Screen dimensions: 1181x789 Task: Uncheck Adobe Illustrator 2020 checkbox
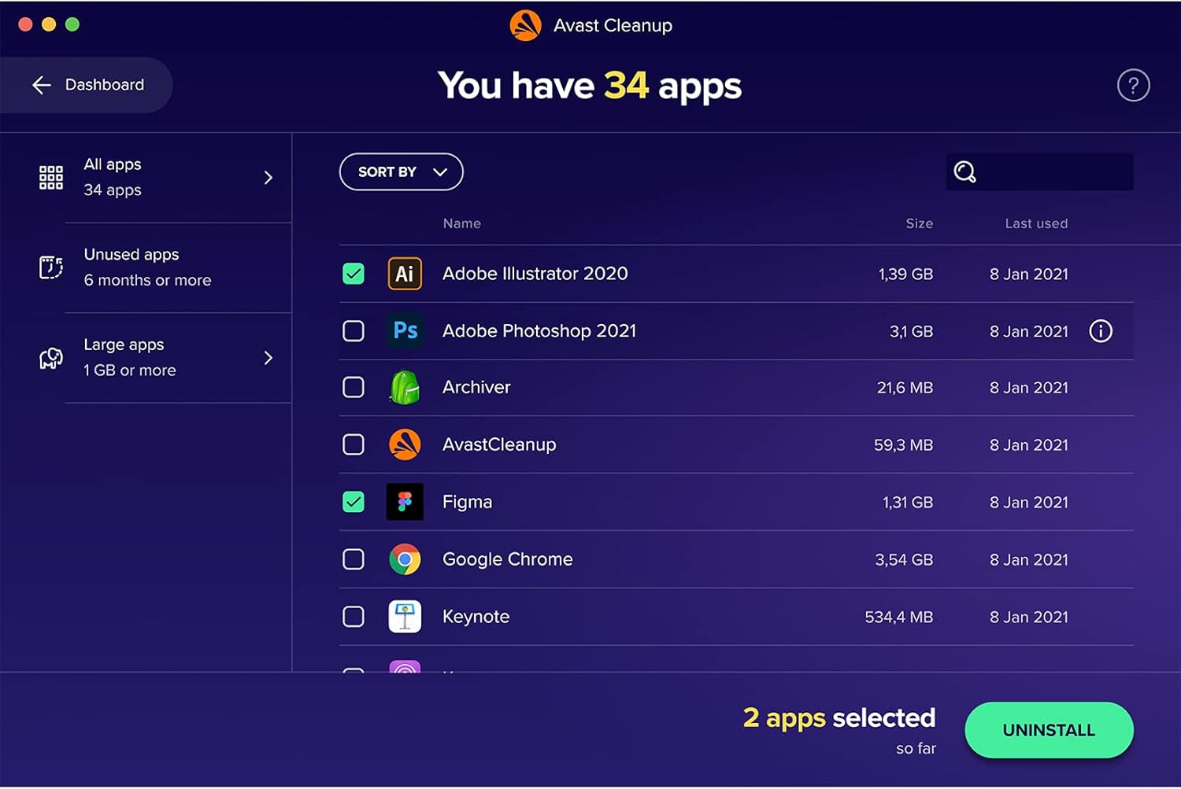354,274
